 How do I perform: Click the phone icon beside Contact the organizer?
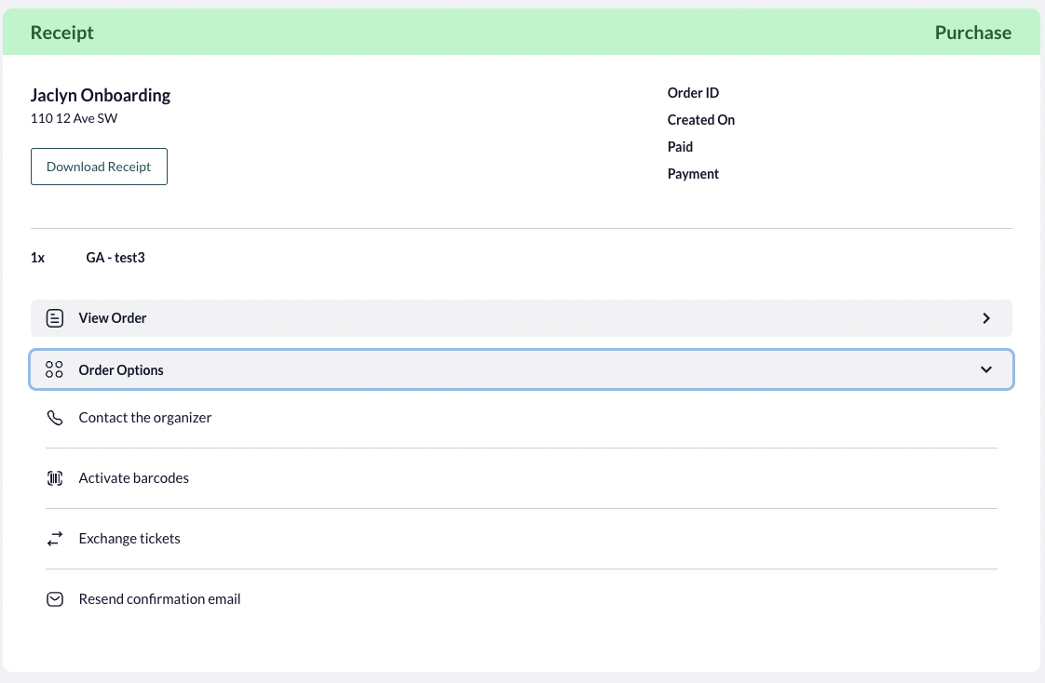(x=55, y=418)
